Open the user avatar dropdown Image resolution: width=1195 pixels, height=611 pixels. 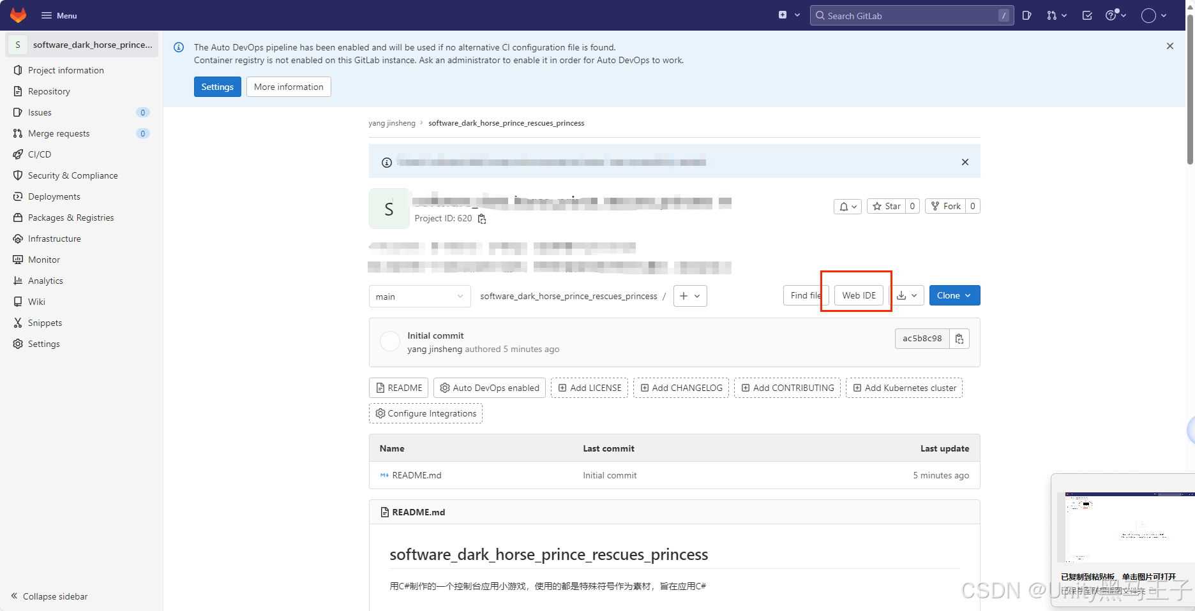(1154, 15)
